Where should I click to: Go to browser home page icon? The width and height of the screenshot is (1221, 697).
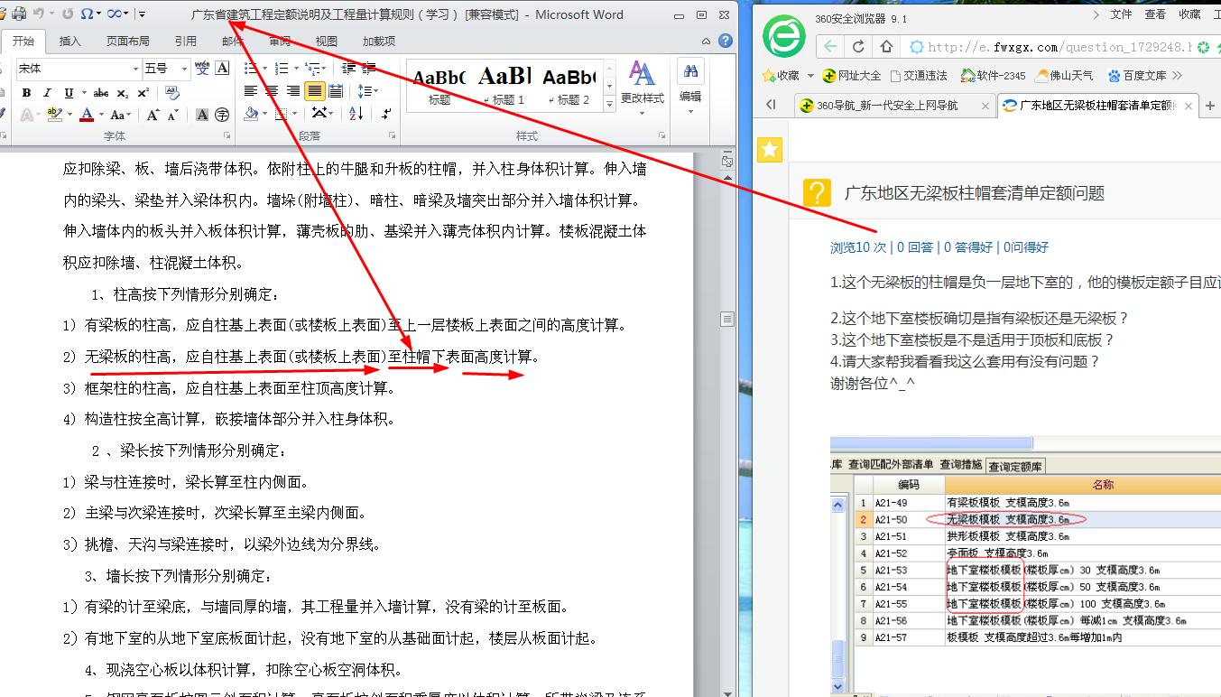886,47
